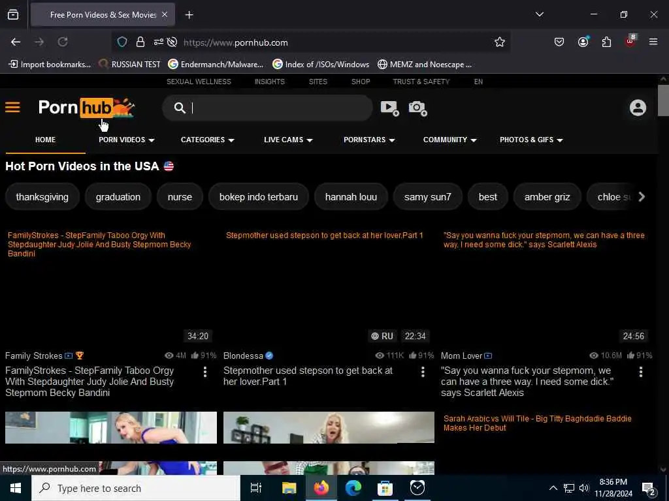
Task: Open the Extensions puzzle icon
Action: tap(606, 42)
